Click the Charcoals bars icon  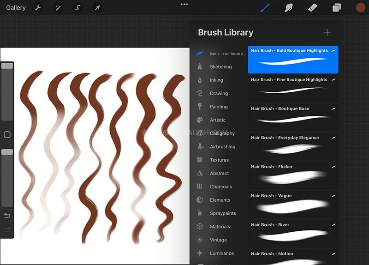199,187
